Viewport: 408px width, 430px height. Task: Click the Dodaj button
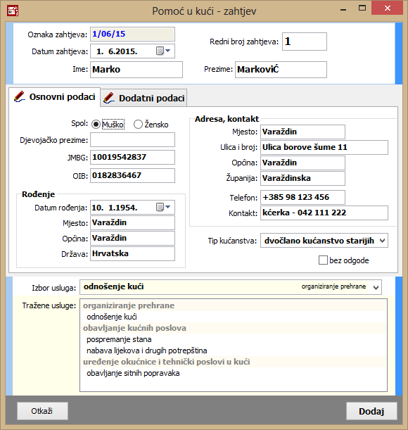[x=371, y=411]
